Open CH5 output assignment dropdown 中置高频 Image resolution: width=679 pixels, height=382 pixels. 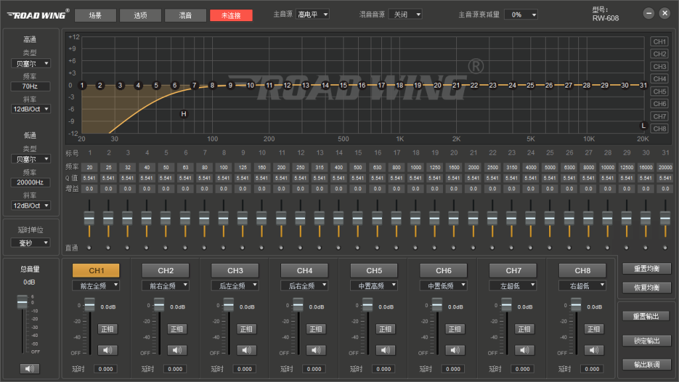(374, 285)
